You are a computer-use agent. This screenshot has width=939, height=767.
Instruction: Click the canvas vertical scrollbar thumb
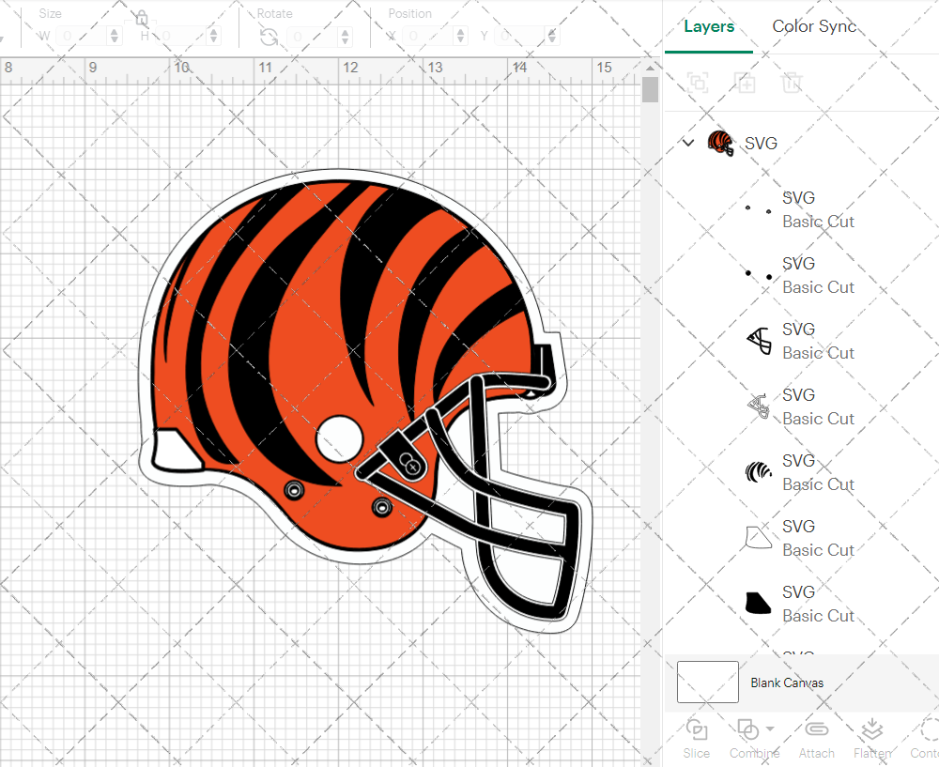650,90
